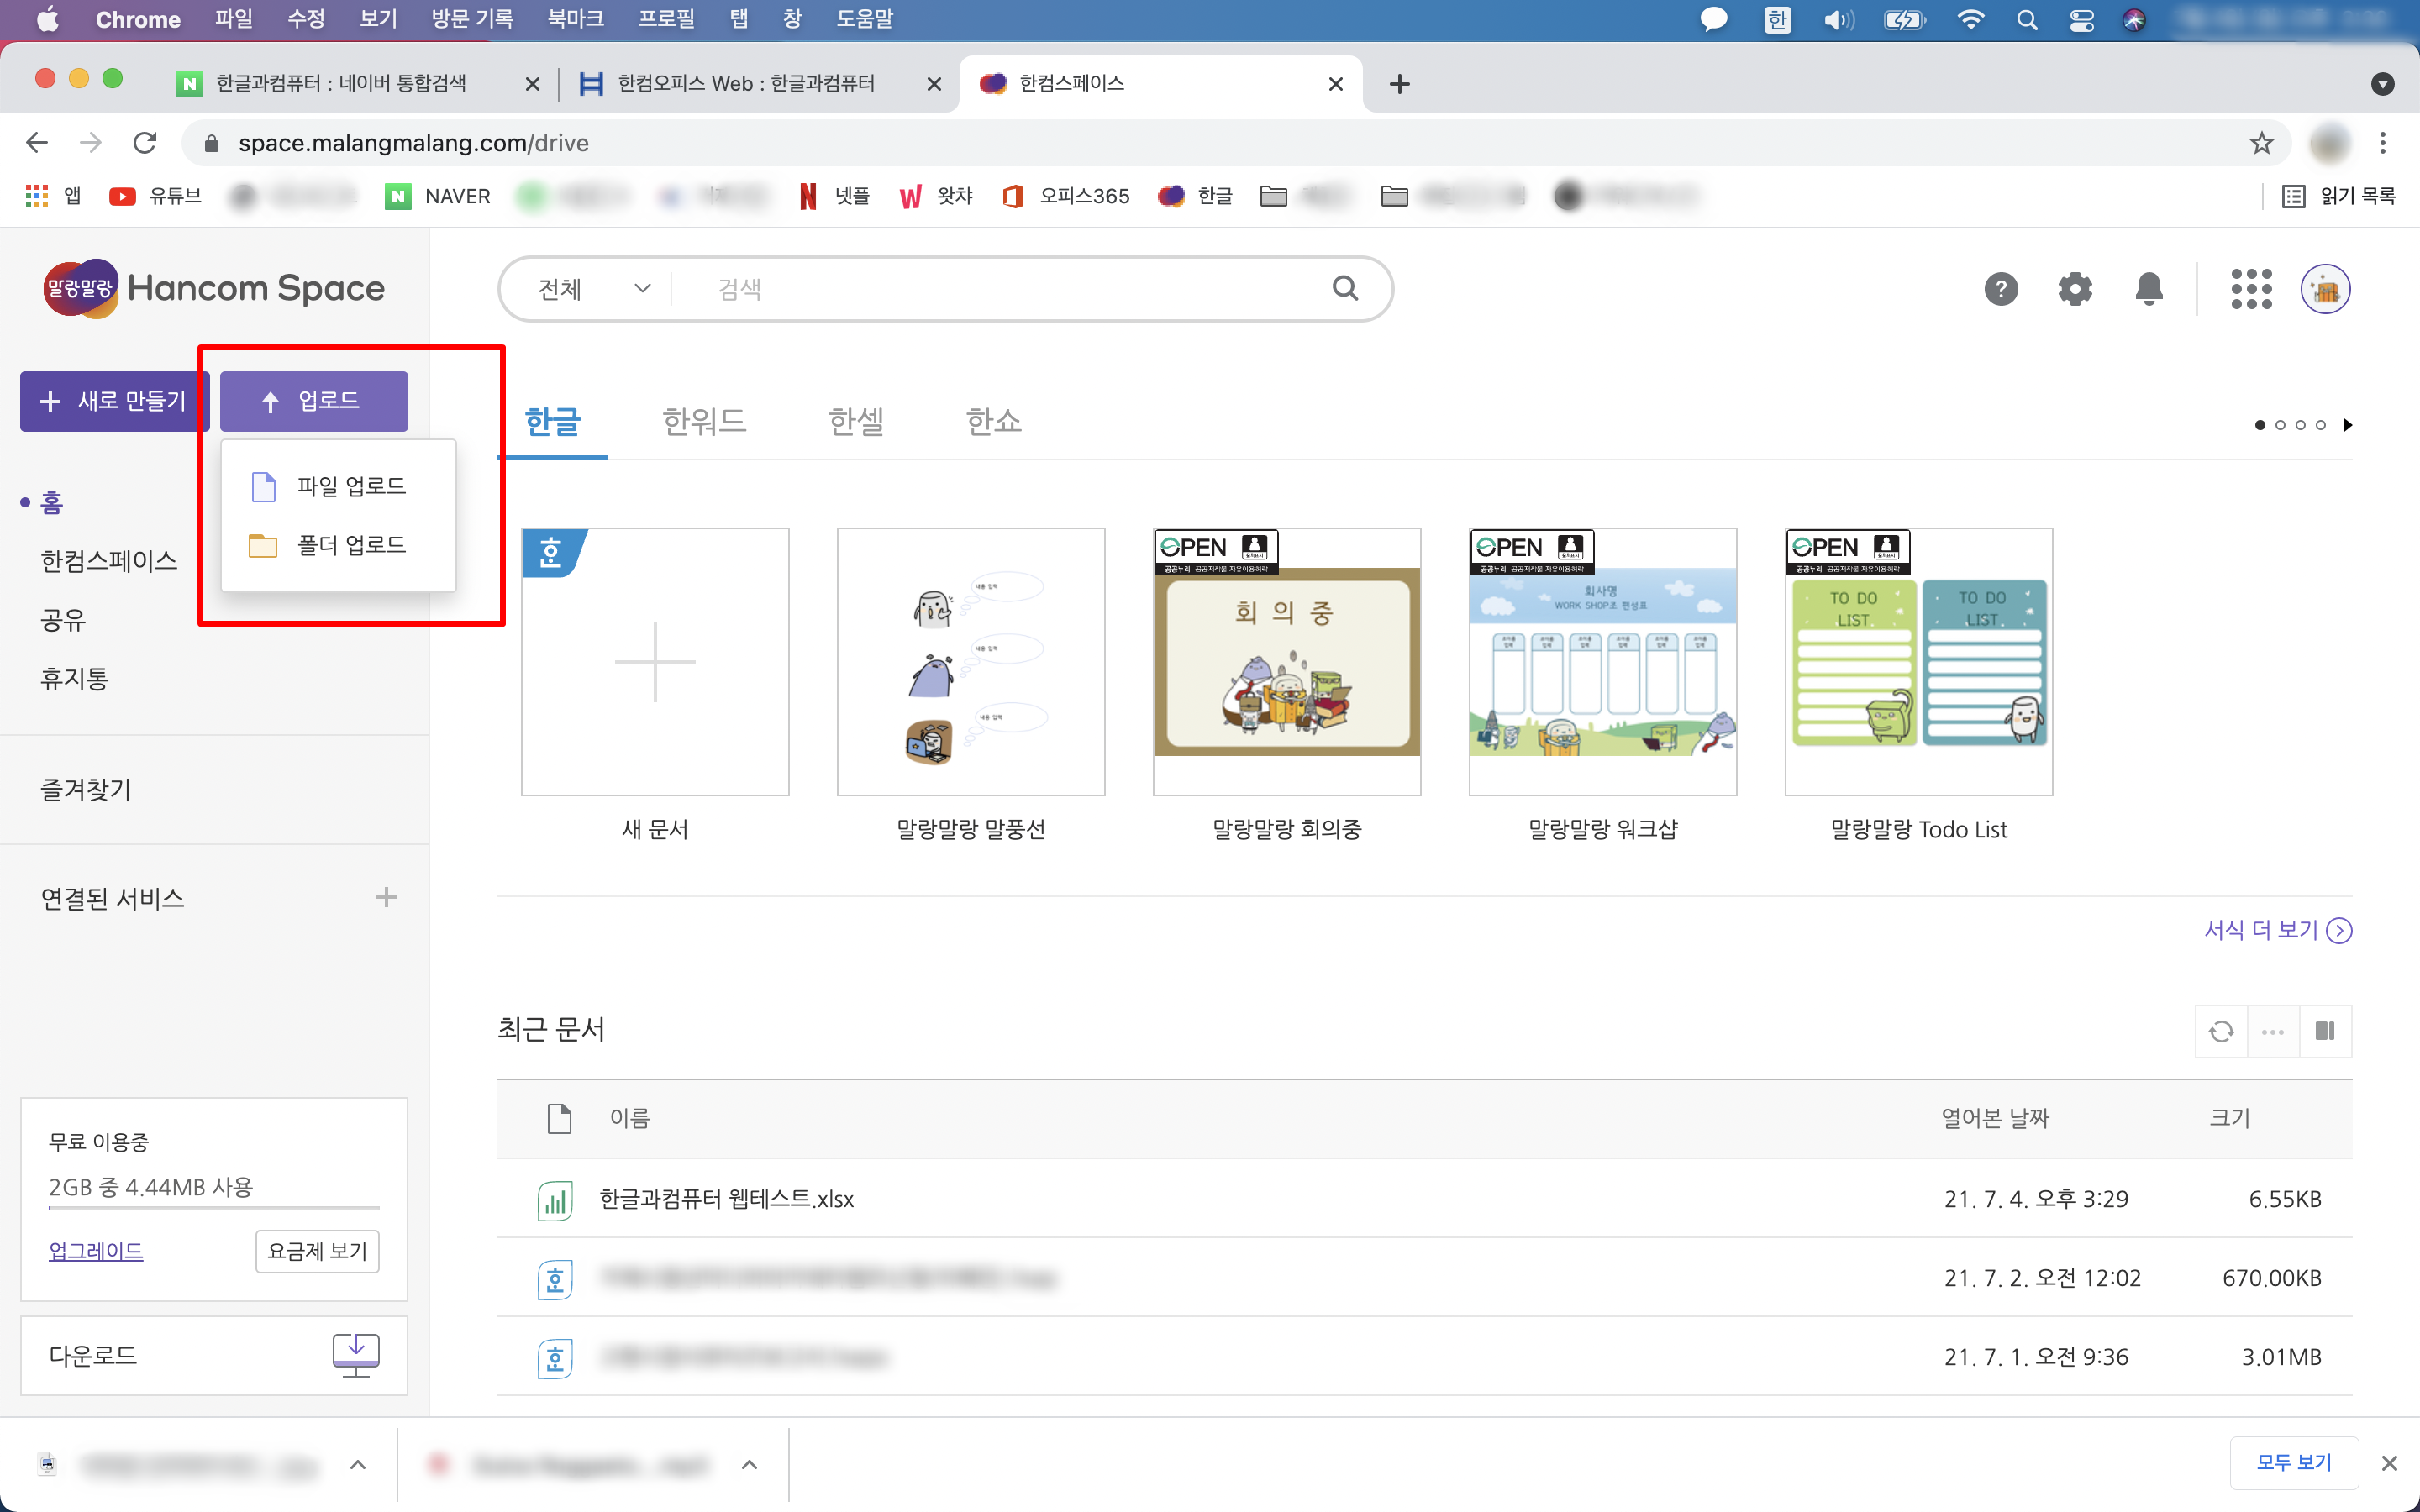
Task: Select the 한워드 template tab
Action: coord(704,421)
